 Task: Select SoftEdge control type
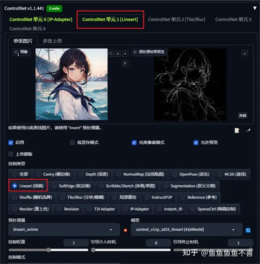(x=71, y=186)
